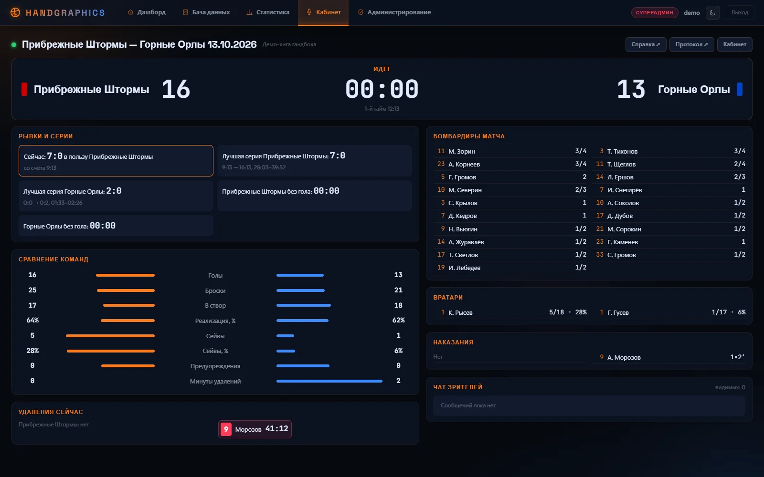Viewport: 764px width, 477px height.
Task: Click scorer row Т. Тихонов
Action: 669,151
